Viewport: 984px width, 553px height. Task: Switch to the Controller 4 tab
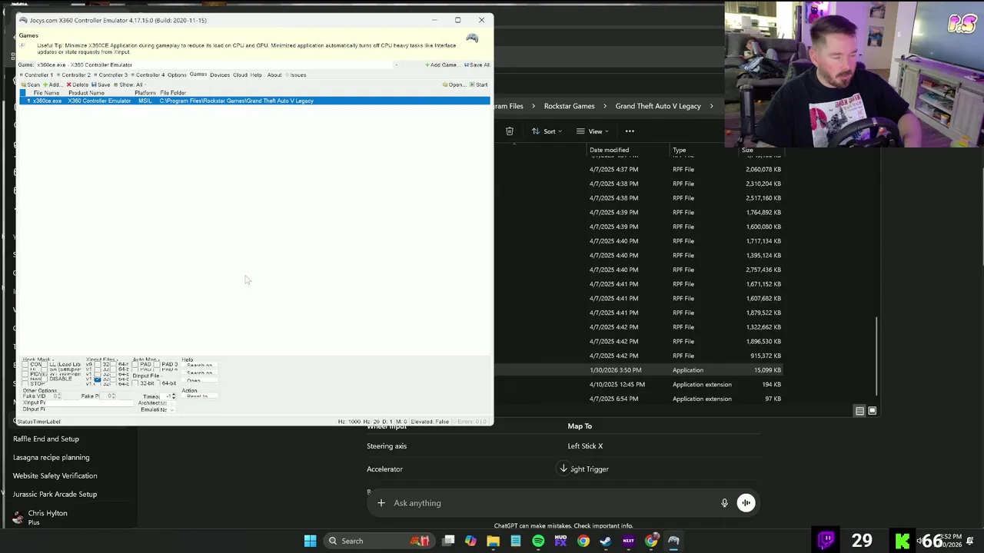tap(148, 75)
